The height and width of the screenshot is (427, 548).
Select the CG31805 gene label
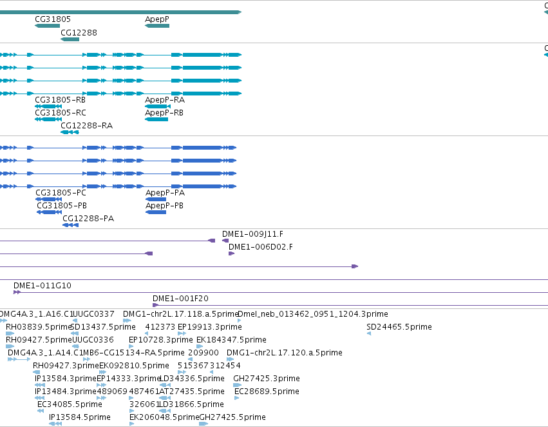point(53,19)
